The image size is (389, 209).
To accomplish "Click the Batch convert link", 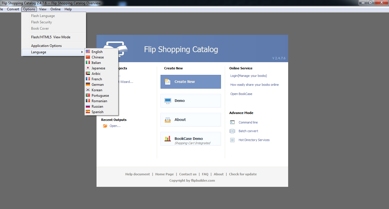I will coord(248,131).
